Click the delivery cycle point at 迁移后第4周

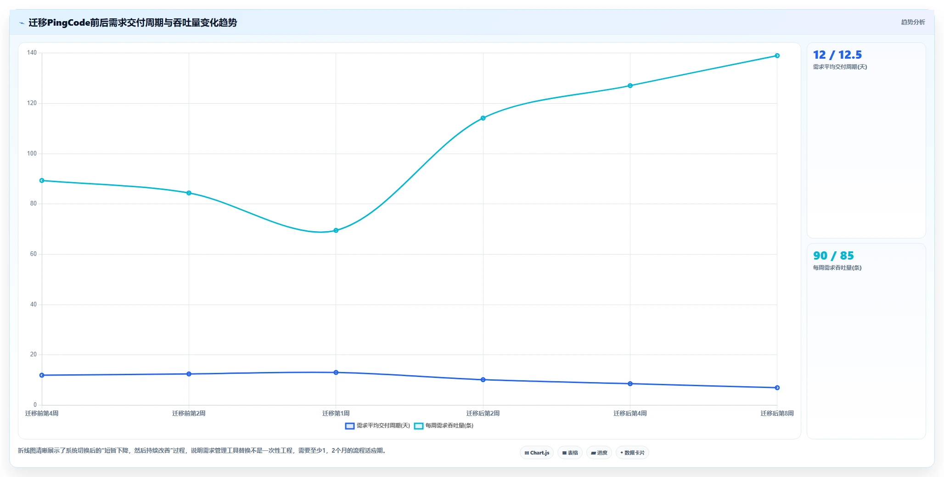pyautogui.click(x=630, y=384)
